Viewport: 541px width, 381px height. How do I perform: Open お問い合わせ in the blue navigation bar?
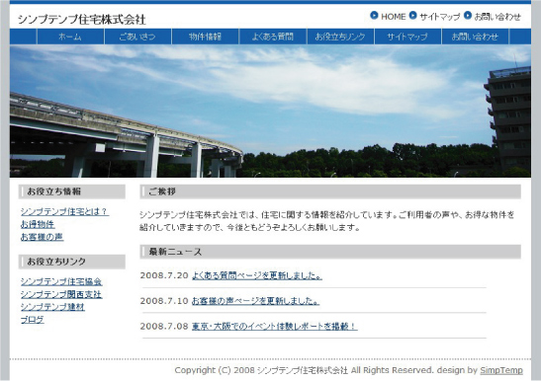475,37
